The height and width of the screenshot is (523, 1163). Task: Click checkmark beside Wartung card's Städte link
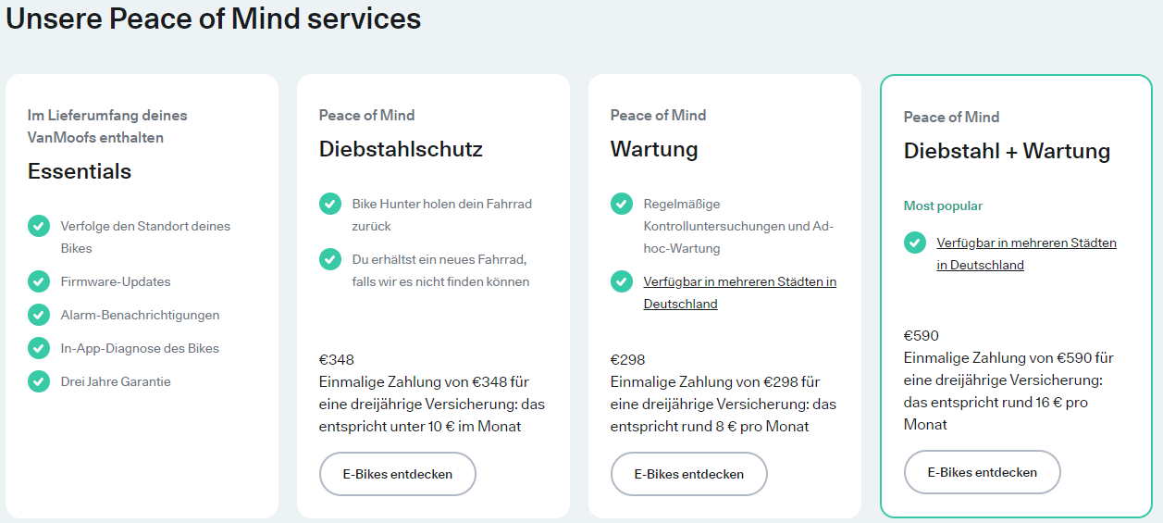[x=622, y=281]
